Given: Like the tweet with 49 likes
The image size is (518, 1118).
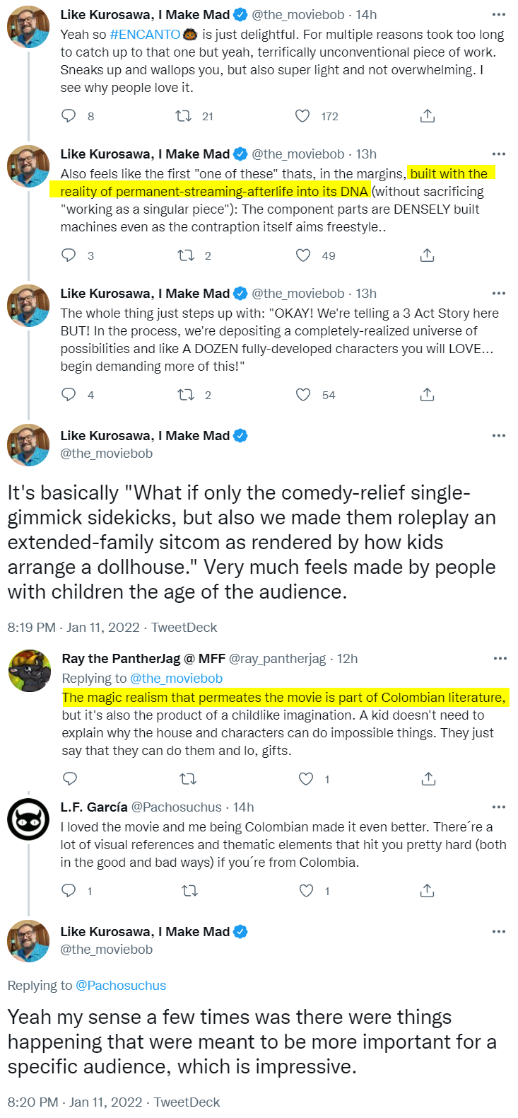Looking at the screenshot, I should (302, 255).
